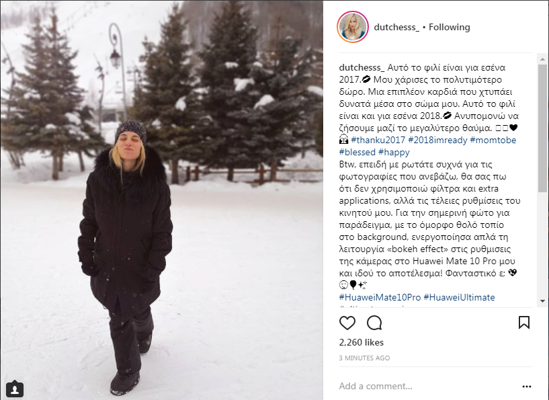Click the dutchesss_ name in caption
Viewport: 549px width, 400px height.
[362, 67]
